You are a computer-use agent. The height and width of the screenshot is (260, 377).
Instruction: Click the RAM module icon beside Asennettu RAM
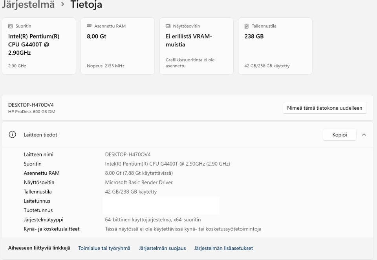tap(89, 26)
